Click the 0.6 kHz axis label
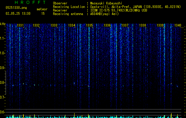The image size is (186, 118). (2, 112)
